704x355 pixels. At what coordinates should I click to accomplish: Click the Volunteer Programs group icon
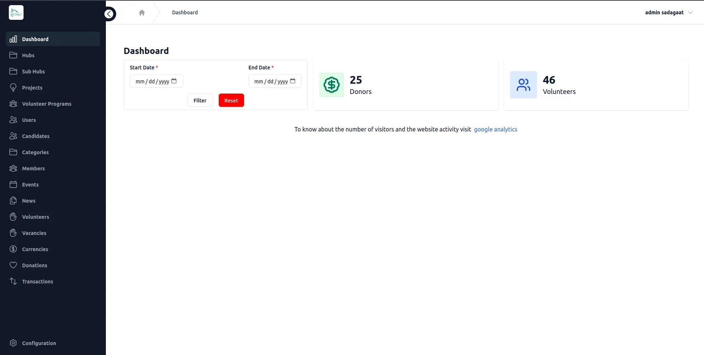click(x=13, y=104)
